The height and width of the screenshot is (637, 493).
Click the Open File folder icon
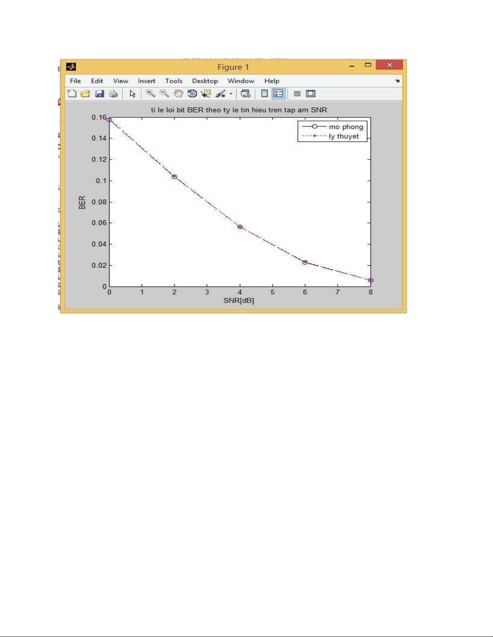pos(85,94)
